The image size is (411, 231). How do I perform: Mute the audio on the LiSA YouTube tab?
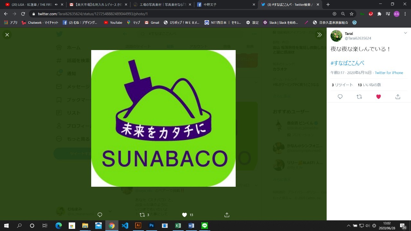56,4
